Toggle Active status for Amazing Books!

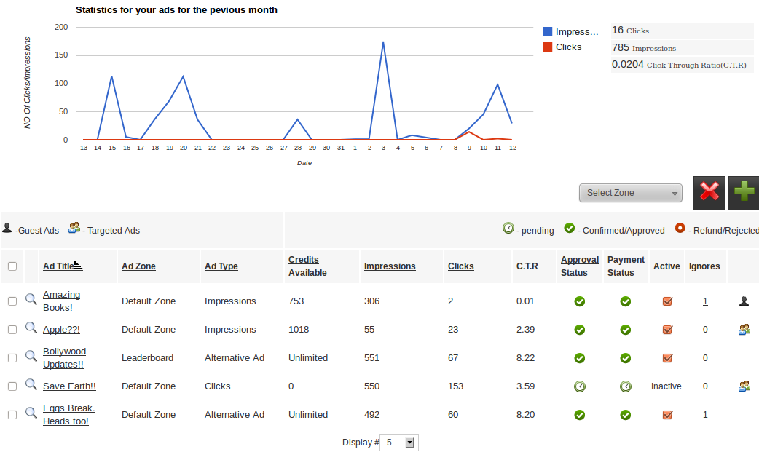666,301
